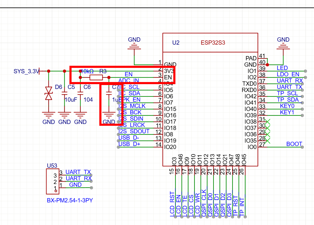Click the PAD pin 41 label
Screen dimensions: 314x225
point(251,58)
